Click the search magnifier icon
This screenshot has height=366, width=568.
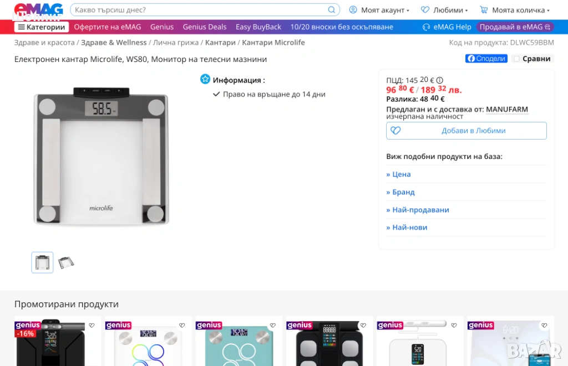click(x=332, y=10)
